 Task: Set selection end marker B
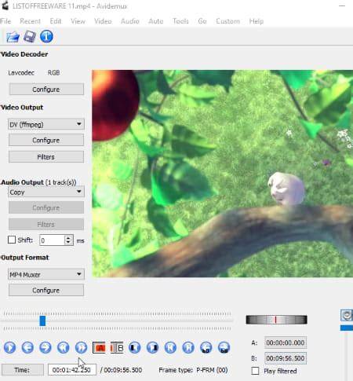point(117,348)
